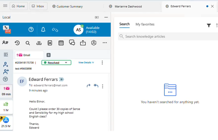Expand View Details for the case

(x=86, y=63)
